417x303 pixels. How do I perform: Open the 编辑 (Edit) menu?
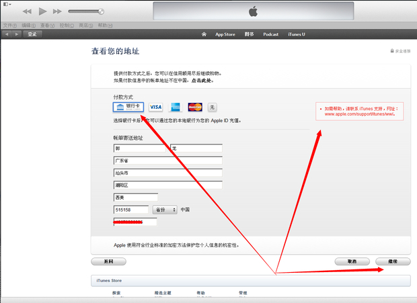28,26
